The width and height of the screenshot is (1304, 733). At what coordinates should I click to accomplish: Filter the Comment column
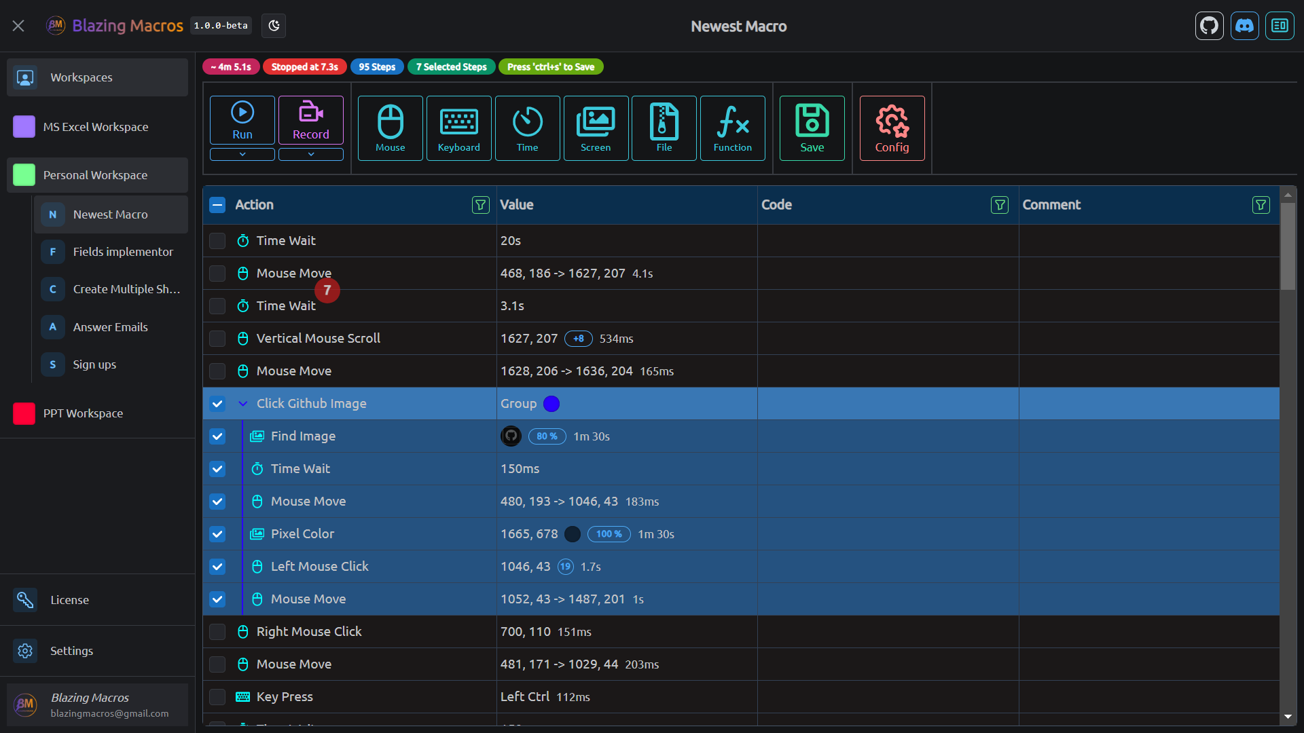pyautogui.click(x=1261, y=205)
